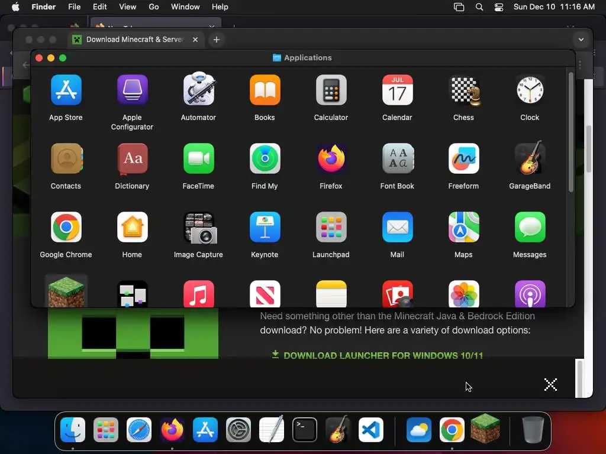Open Trash in the Dock
Image resolution: width=606 pixels, height=454 pixels.
[x=533, y=430]
